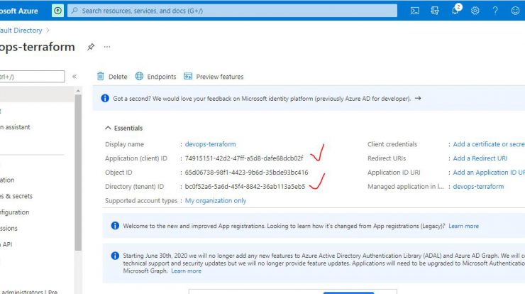Open managed application devops-terraform link
The width and height of the screenshot is (525, 294).
pyautogui.click(x=478, y=186)
